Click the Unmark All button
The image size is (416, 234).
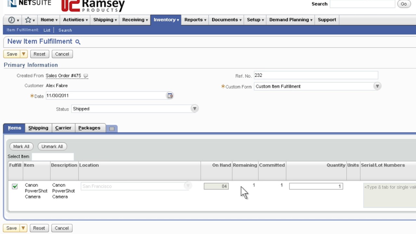(x=52, y=147)
